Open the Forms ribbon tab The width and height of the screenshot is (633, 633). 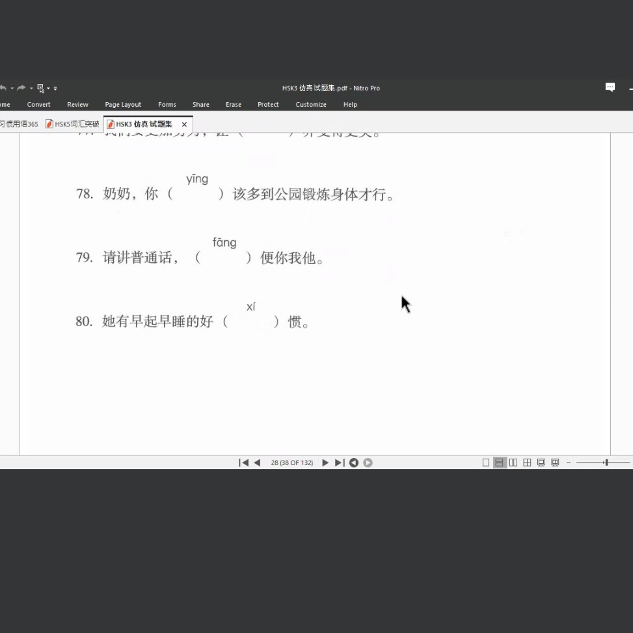pos(167,105)
